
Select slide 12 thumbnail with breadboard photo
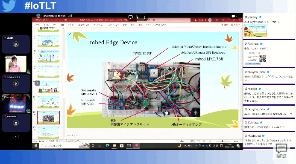(48, 118)
